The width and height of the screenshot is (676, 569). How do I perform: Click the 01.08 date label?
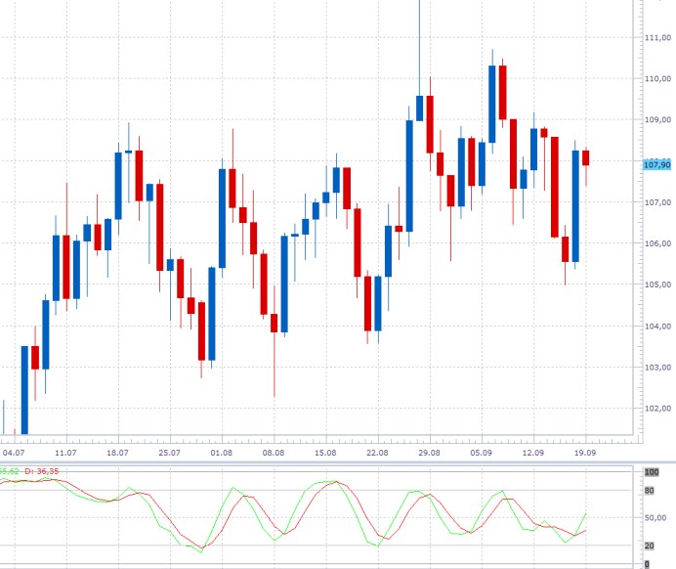tap(222, 453)
